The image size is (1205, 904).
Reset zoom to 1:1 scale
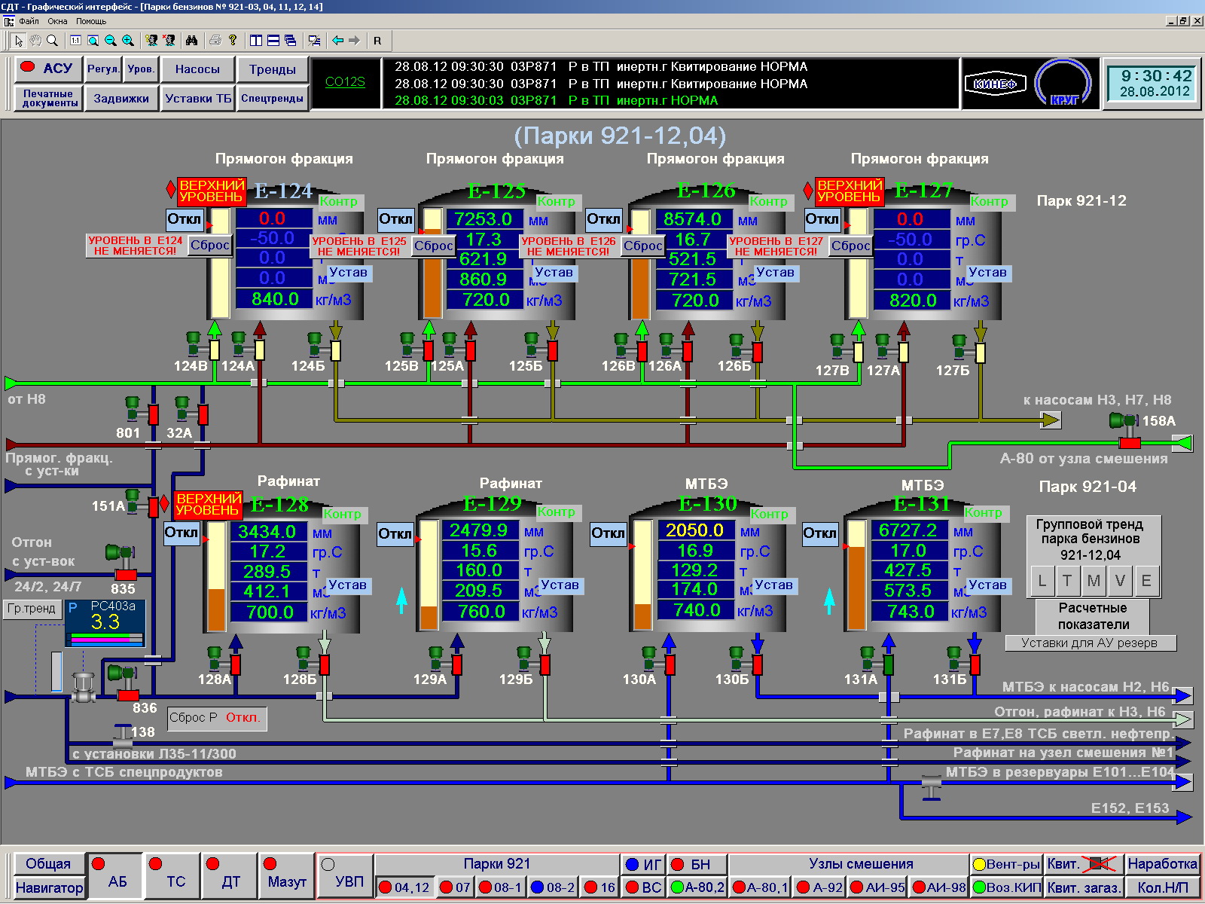pyautogui.click(x=76, y=41)
